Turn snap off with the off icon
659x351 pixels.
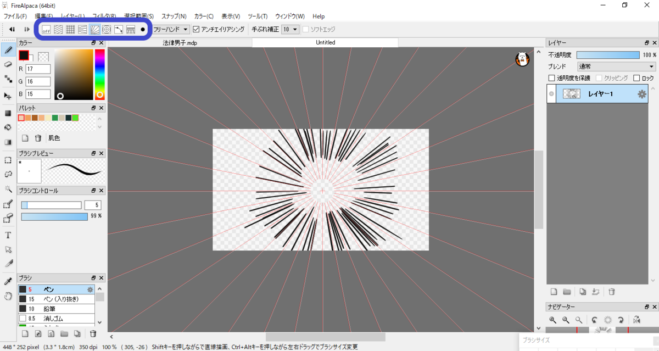coord(46,29)
